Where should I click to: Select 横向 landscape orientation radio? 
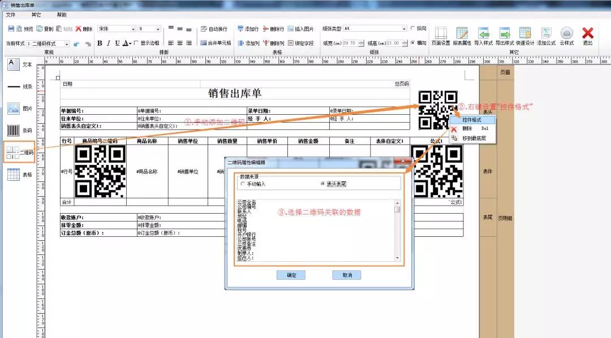[412, 43]
